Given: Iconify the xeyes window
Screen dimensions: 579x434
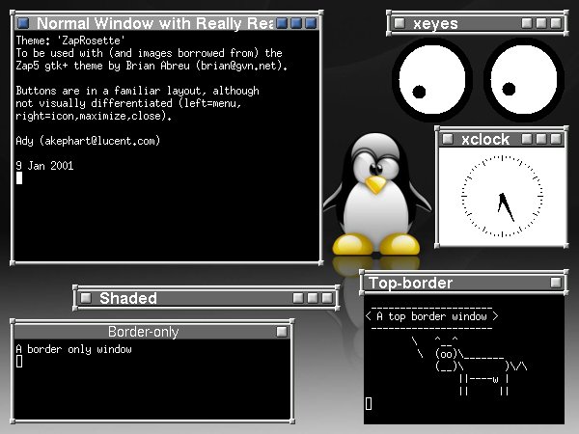Looking at the screenshot, I should [x=527, y=23].
